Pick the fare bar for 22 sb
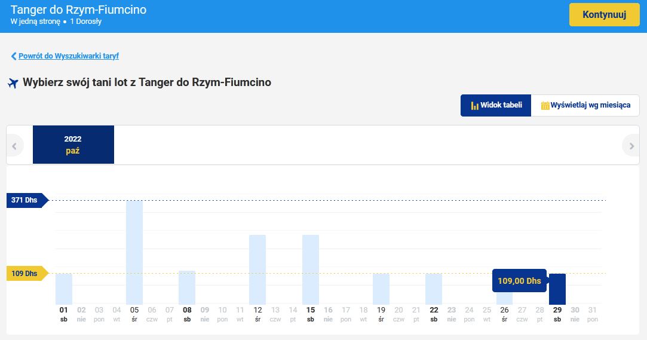 click(x=434, y=289)
